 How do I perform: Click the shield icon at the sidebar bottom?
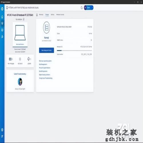2,136
